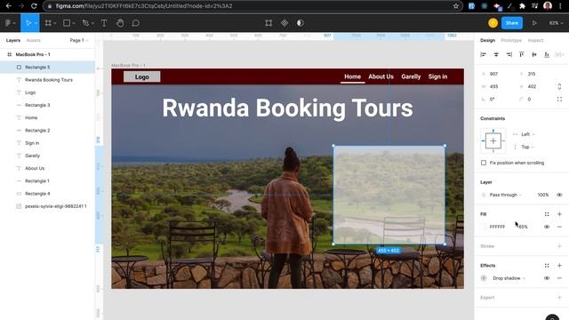This screenshot has width=569, height=320.
Task: Bookmark this page with star icon
Action: point(456,6)
